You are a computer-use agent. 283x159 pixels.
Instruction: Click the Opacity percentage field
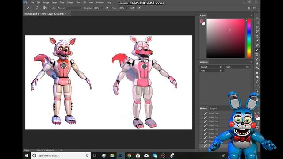coord(96,8)
